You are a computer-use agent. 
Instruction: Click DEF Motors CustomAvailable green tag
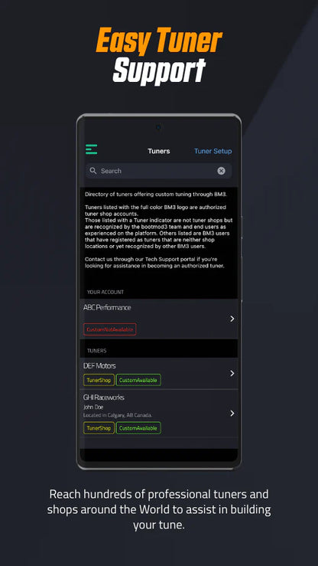pyautogui.click(x=138, y=380)
